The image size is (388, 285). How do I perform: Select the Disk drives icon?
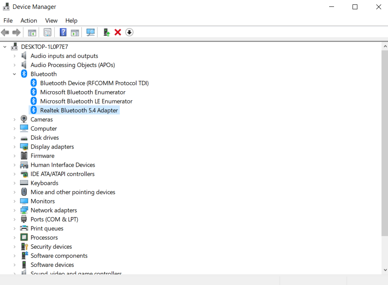tap(24, 138)
